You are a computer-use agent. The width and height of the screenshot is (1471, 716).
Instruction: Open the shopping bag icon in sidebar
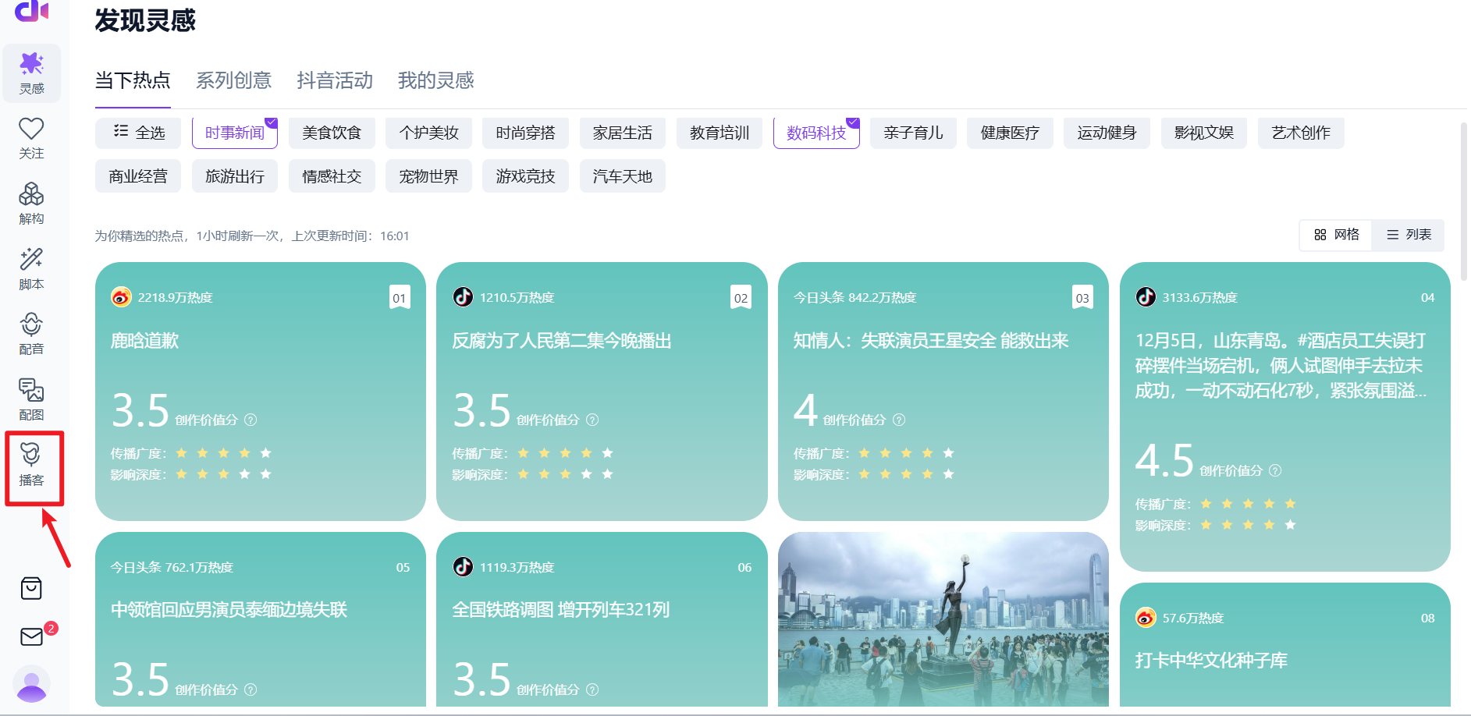pyautogui.click(x=31, y=589)
